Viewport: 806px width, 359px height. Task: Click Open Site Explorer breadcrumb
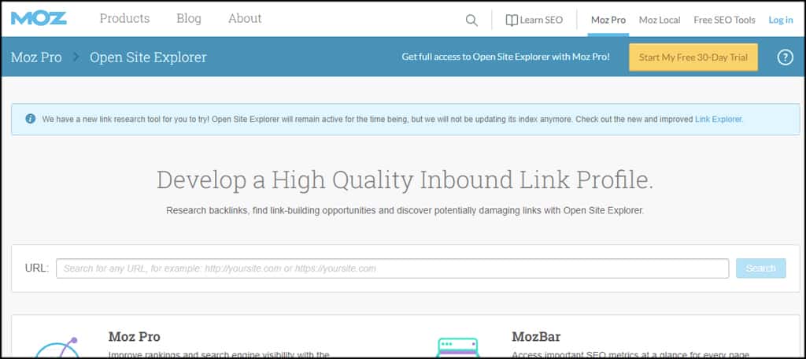coord(148,57)
